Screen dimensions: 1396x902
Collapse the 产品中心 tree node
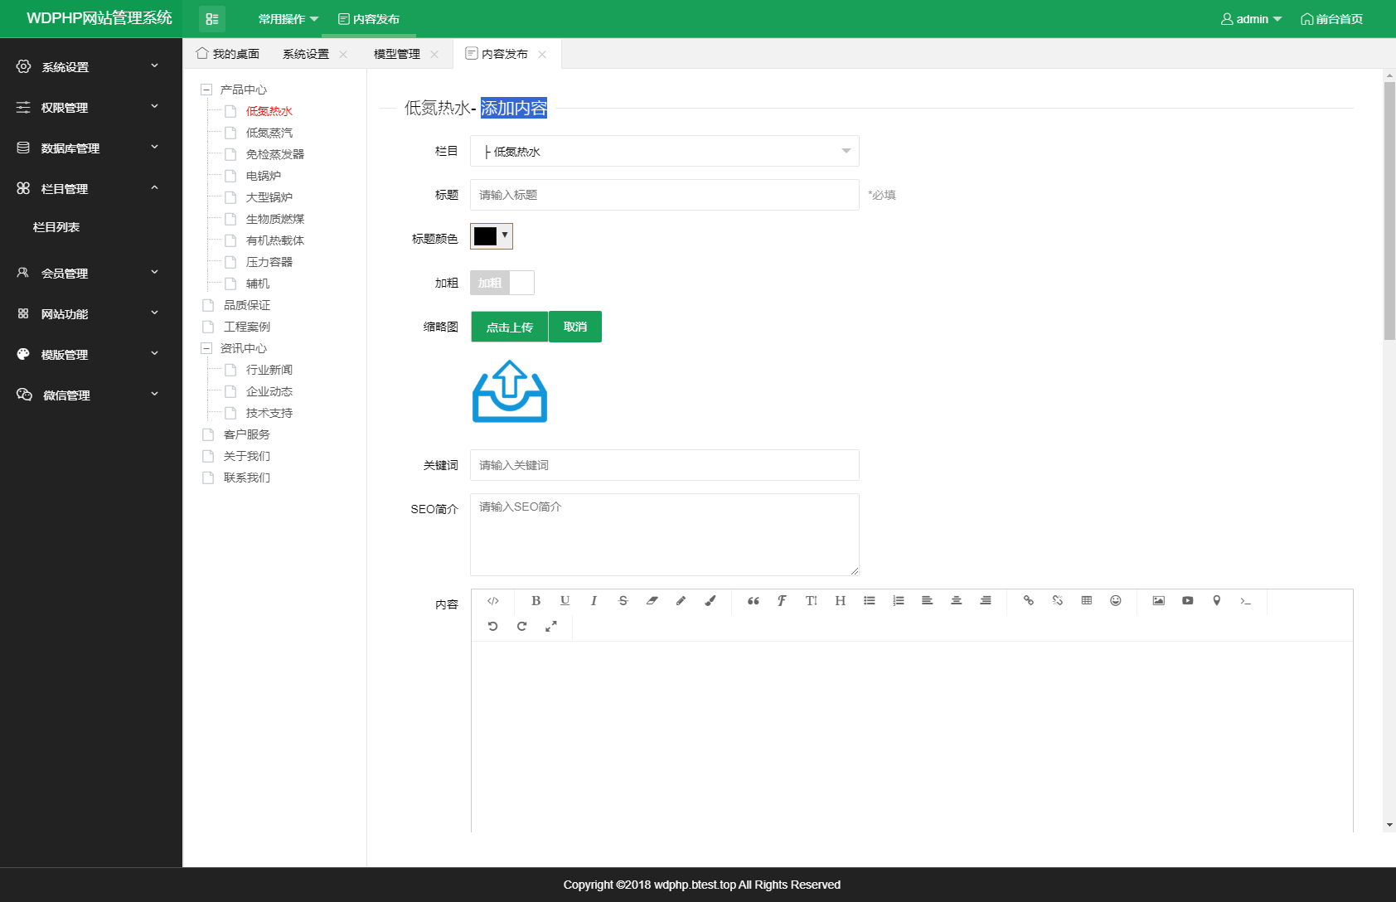pyautogui.click(x=206, y=90)
